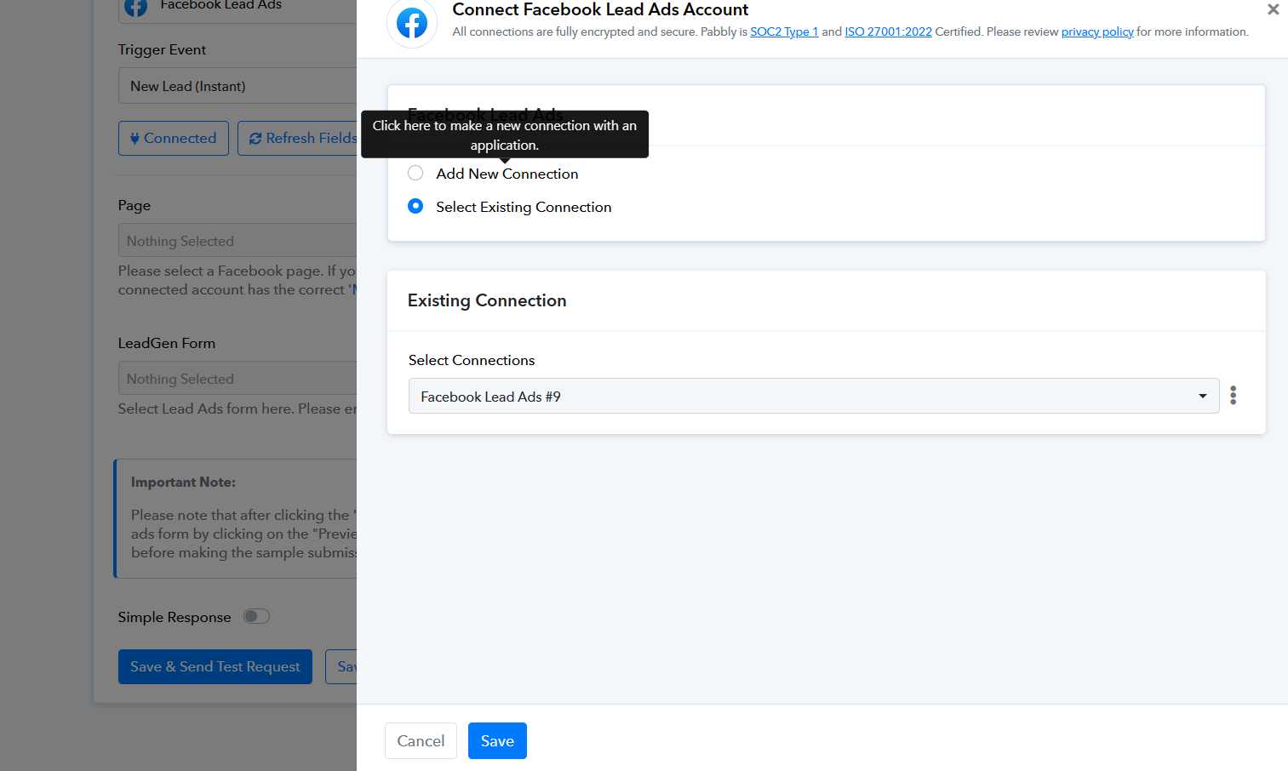Screen dimensions: 1288x771
Task: Click the Refresh Fields button
Action: pyautogui.click(x=298, y=138)
